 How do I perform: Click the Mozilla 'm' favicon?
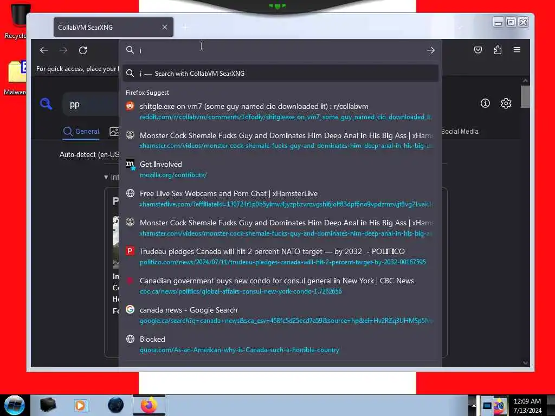(131, 165)
